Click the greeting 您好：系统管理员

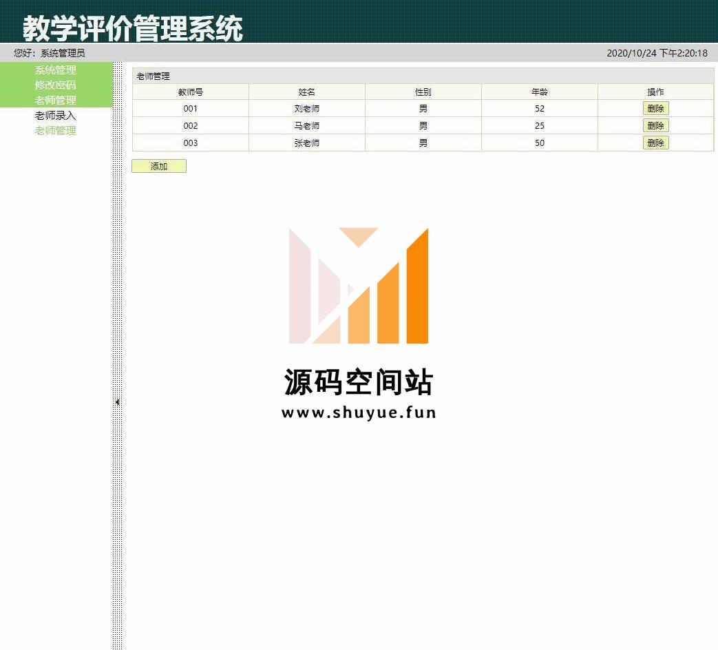[50, 53]
